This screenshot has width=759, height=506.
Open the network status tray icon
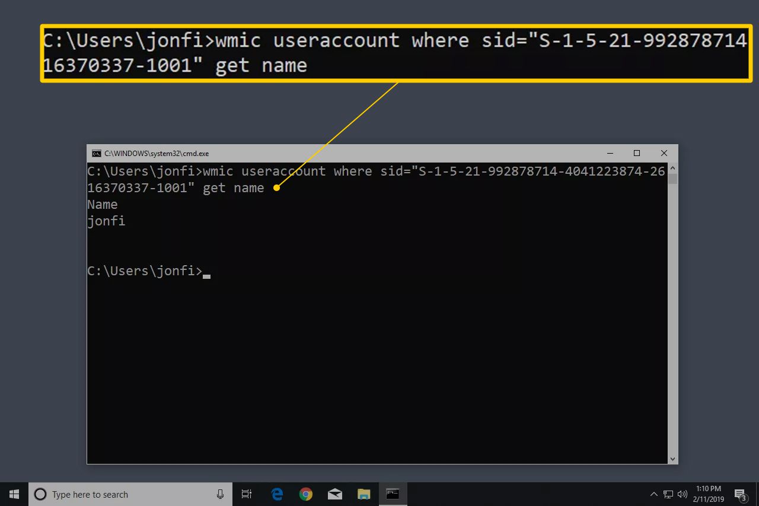pyautogui.click(x=668, y=494)
